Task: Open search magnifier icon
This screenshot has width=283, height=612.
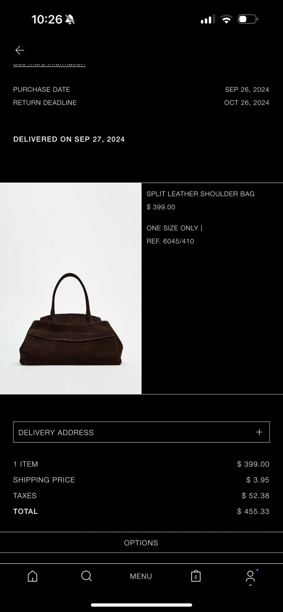Action: point(86,576)
